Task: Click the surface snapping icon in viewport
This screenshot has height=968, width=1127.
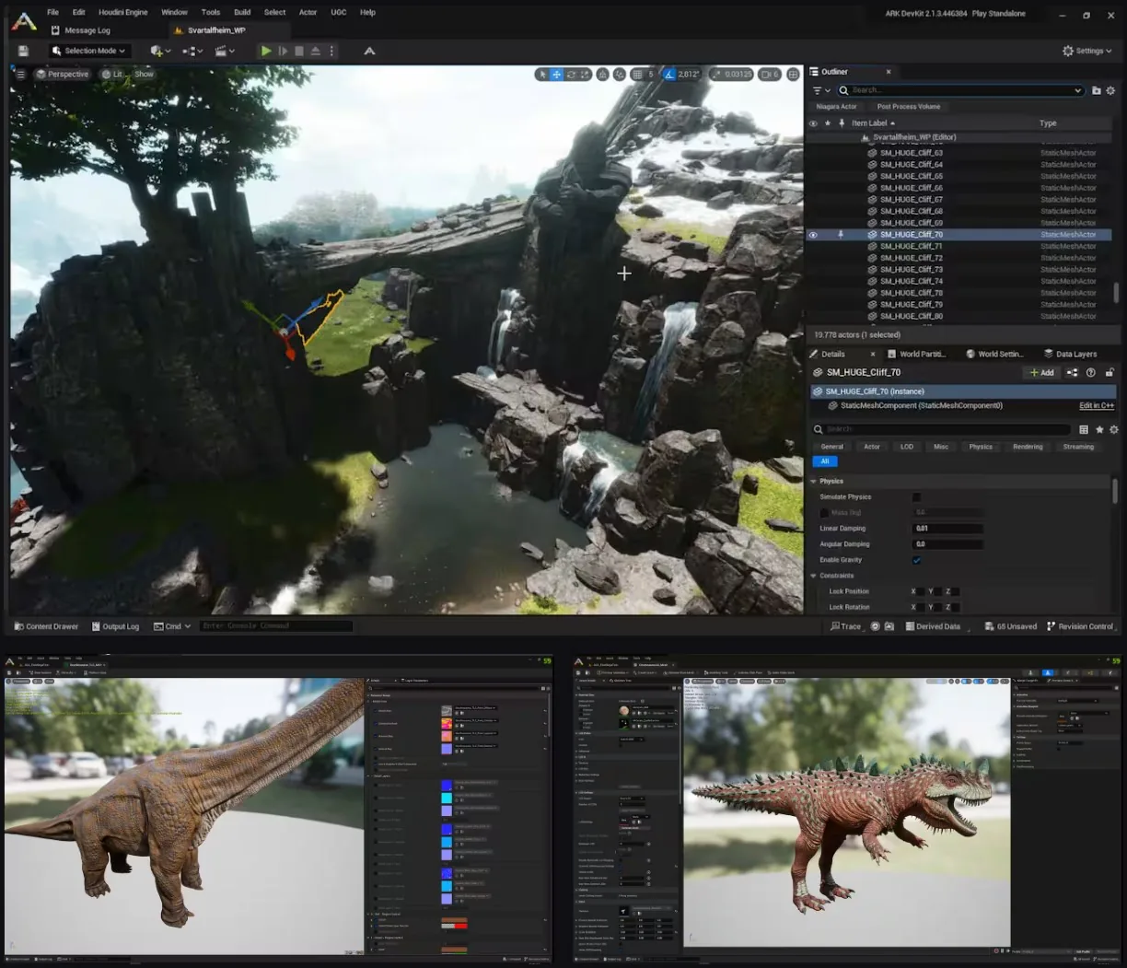Action: point(619,74)
